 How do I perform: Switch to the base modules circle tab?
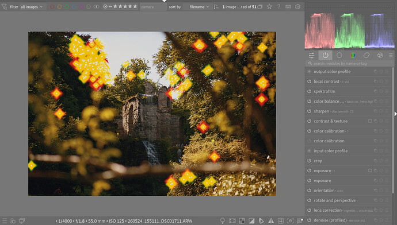pyautogui.click(x=339, y=55)
